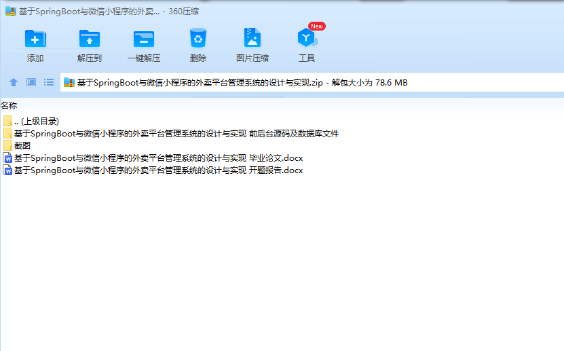Click the 360压缩 icon in title bar
The height and width of the screenshot is (351, 564).
11,11
